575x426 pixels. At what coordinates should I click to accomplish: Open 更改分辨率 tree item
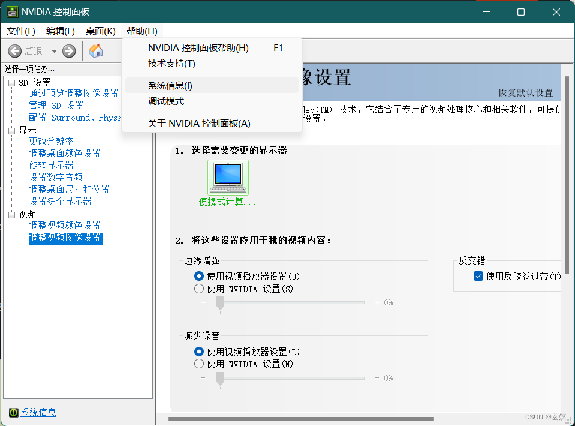52,141
